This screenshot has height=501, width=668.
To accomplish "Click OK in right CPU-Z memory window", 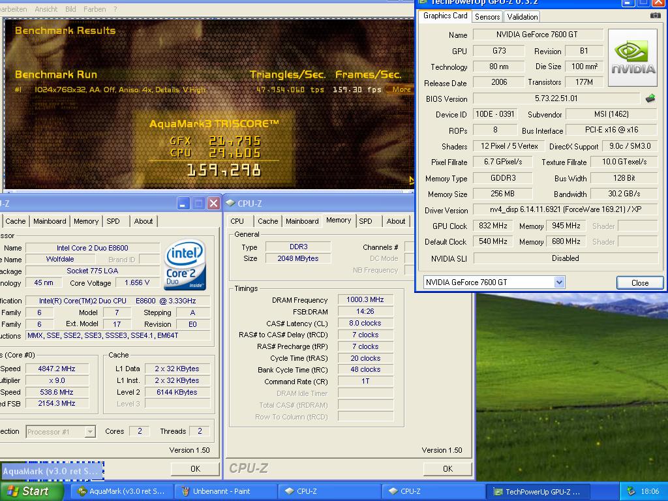I will point(448,468).
